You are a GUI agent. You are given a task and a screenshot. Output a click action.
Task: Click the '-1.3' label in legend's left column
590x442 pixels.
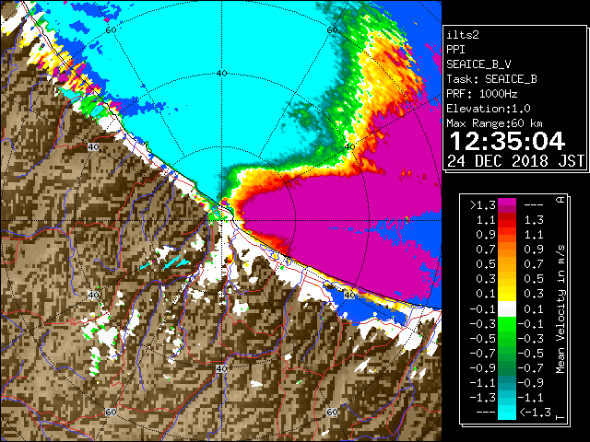(x=483, y=397)
